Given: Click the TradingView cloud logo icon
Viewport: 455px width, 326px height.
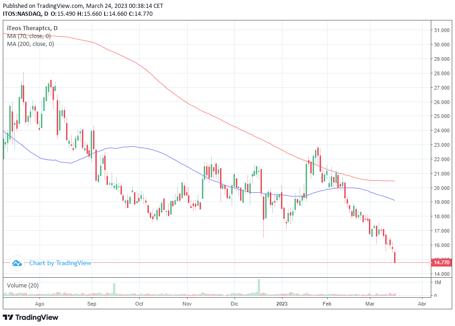Looking at the screenshot, I should point(17,263).
